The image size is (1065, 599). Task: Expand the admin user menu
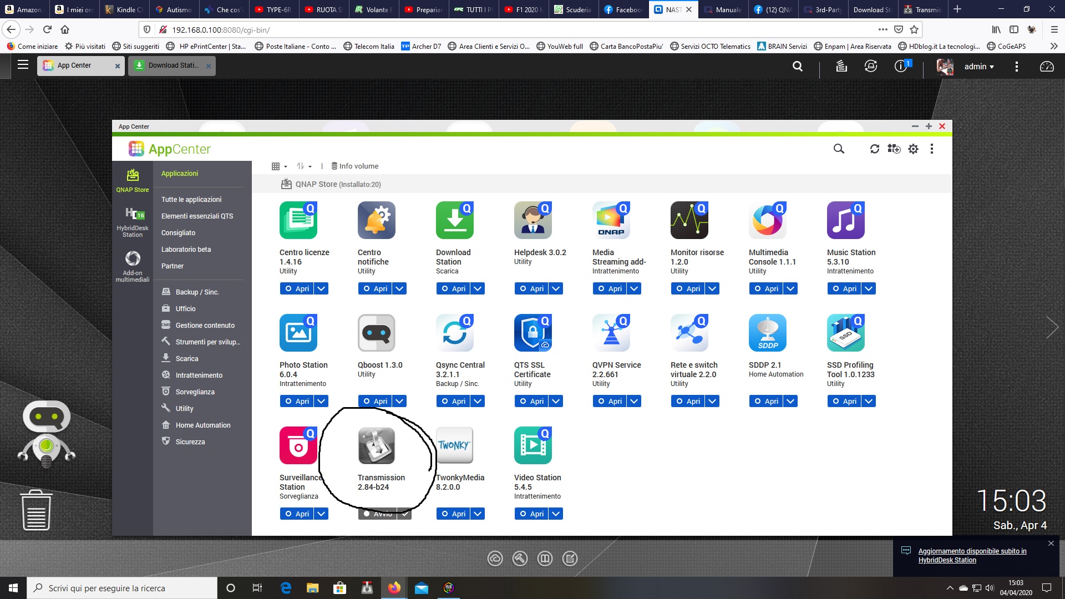tap(978, 67)
